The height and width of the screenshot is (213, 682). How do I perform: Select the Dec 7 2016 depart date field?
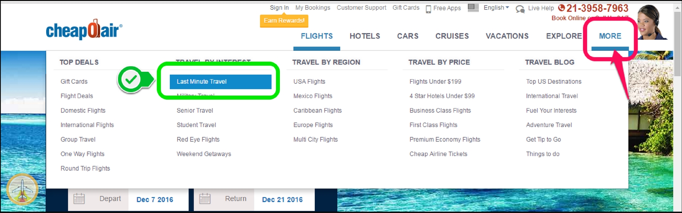155,200
